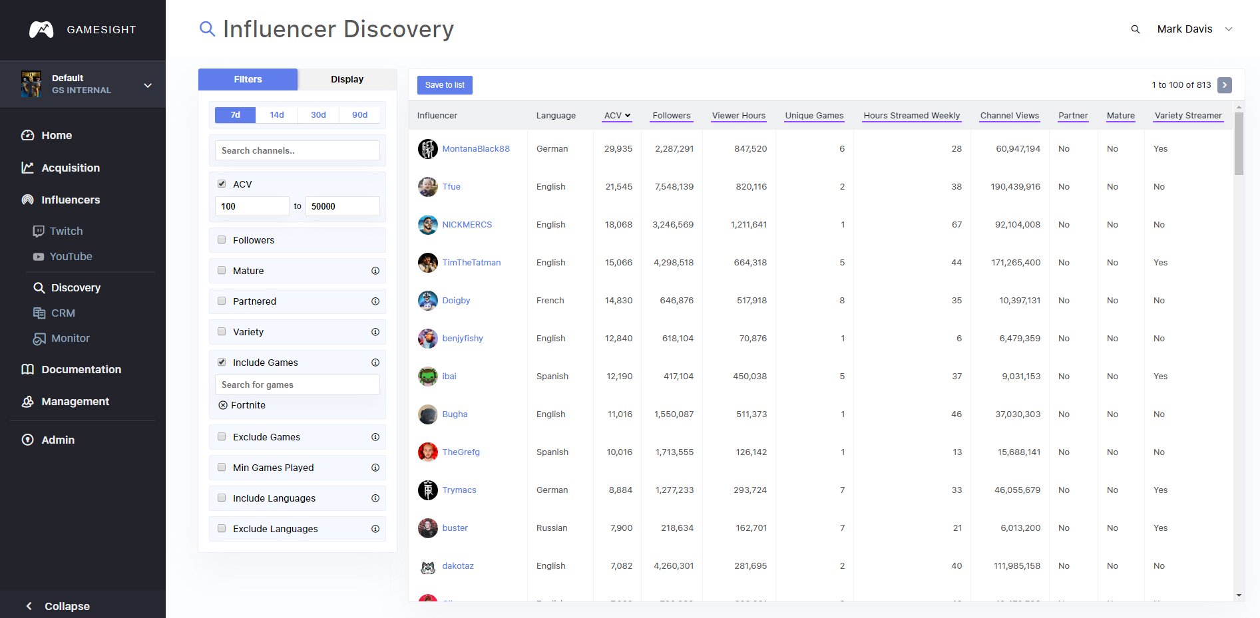
Task: Show info for the Variety filter
Action: click(375, 332)
